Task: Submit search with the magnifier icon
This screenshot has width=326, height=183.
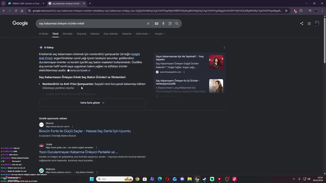Action: [x=177, y=23]
